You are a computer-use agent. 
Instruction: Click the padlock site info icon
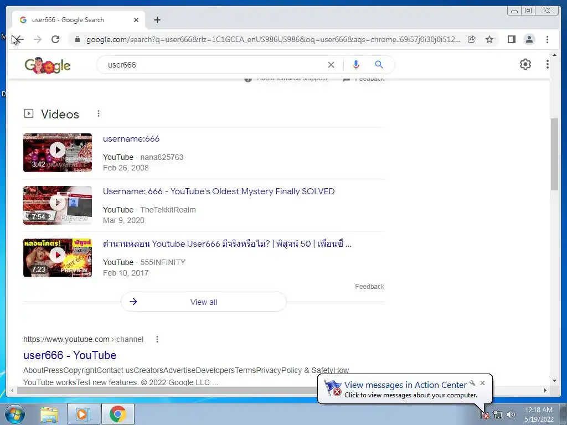point(77,39)
